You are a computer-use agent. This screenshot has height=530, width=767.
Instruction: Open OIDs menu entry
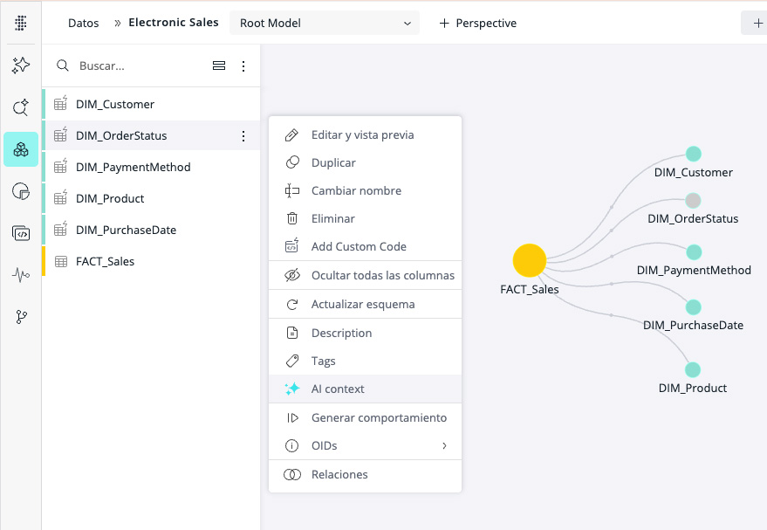coord(365,446)
